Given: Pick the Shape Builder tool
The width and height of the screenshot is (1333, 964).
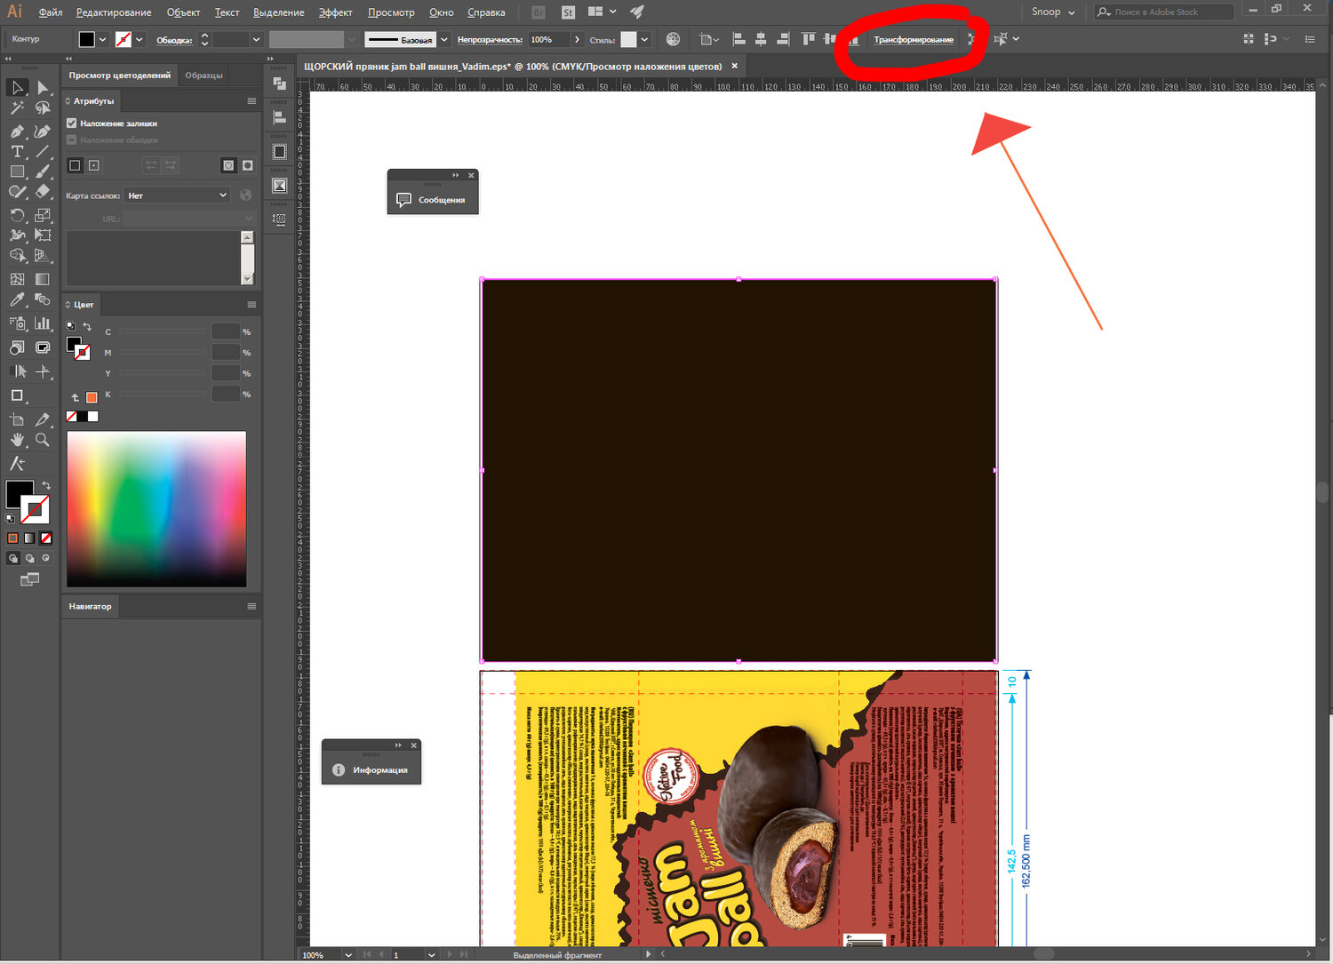Looking at the screenshot, I should tap(17, 256).
